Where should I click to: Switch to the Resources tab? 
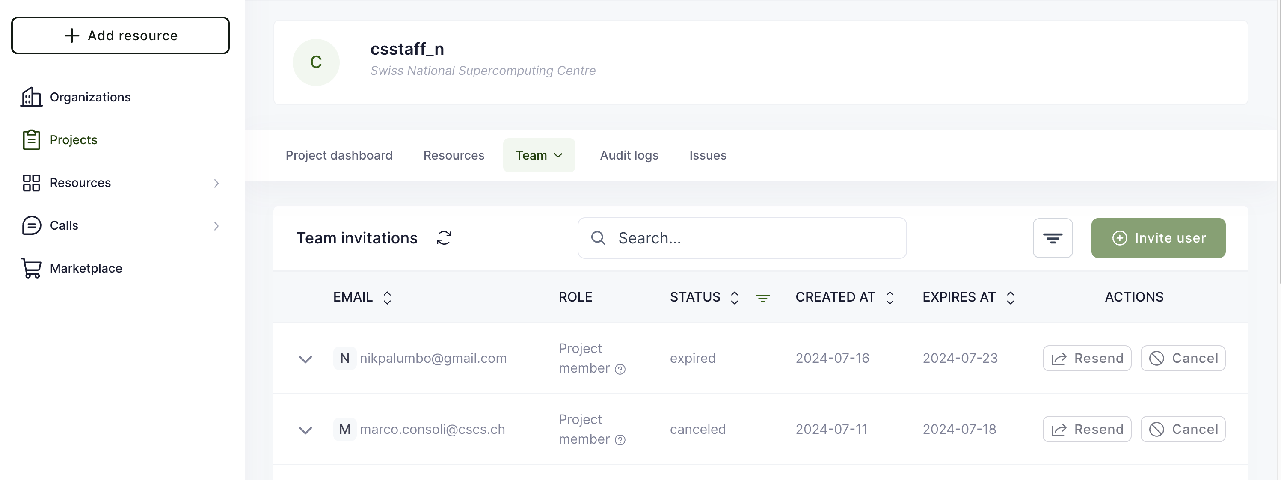click(454, 155)
